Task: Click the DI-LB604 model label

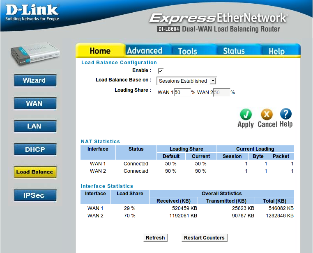Action: 168,29
